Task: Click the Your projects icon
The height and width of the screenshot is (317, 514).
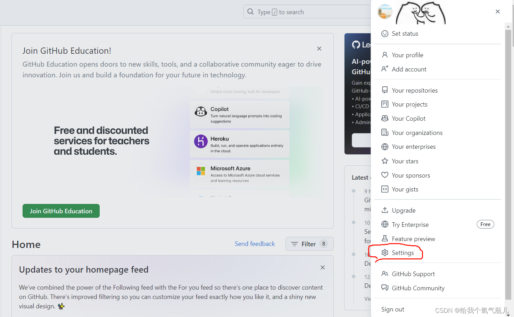Action: point(384,104)
